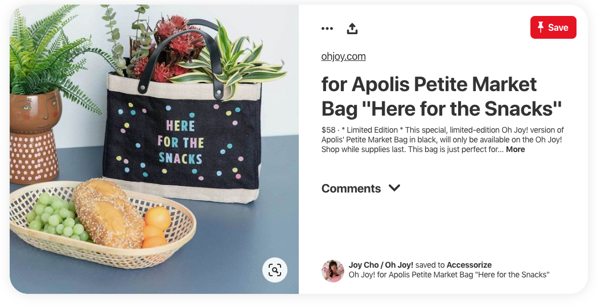This screenshot has height=307, width=597.
Task: Open the Accessorize board link
Action: (x=469, y=265)
